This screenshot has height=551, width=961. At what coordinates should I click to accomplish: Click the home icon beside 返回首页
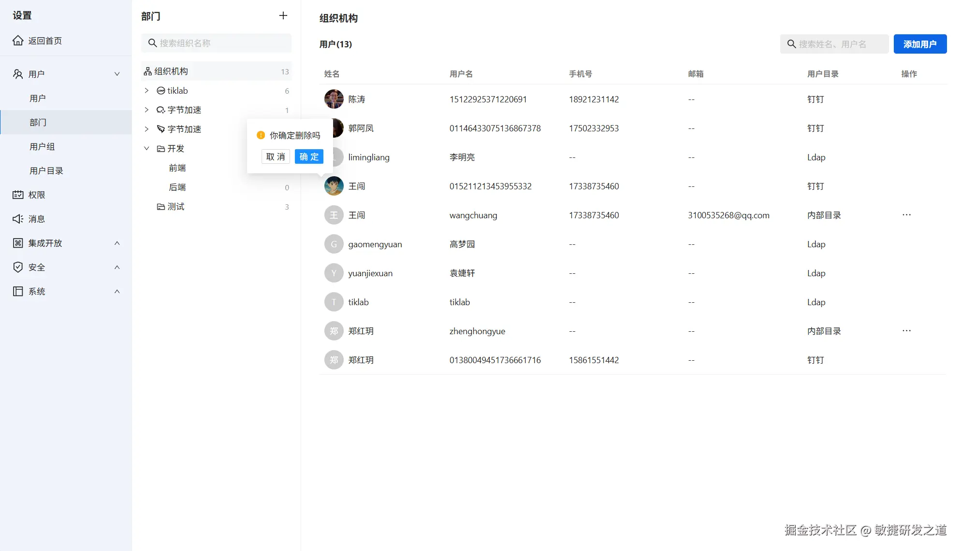[x=18, y=41]
